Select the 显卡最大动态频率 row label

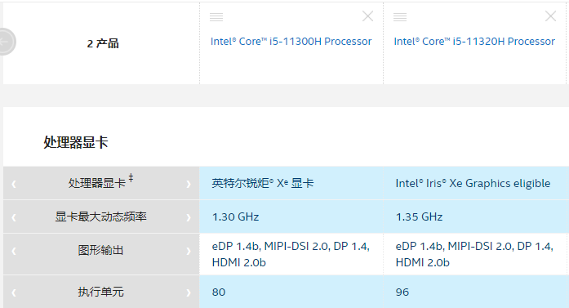pyautogui.click(x=101, y=216)
